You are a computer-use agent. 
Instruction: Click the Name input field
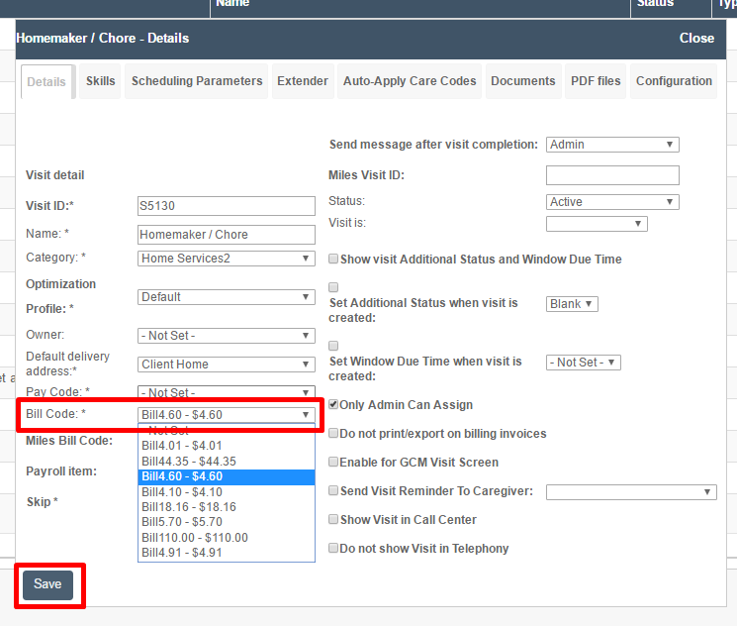pos(227,235)
